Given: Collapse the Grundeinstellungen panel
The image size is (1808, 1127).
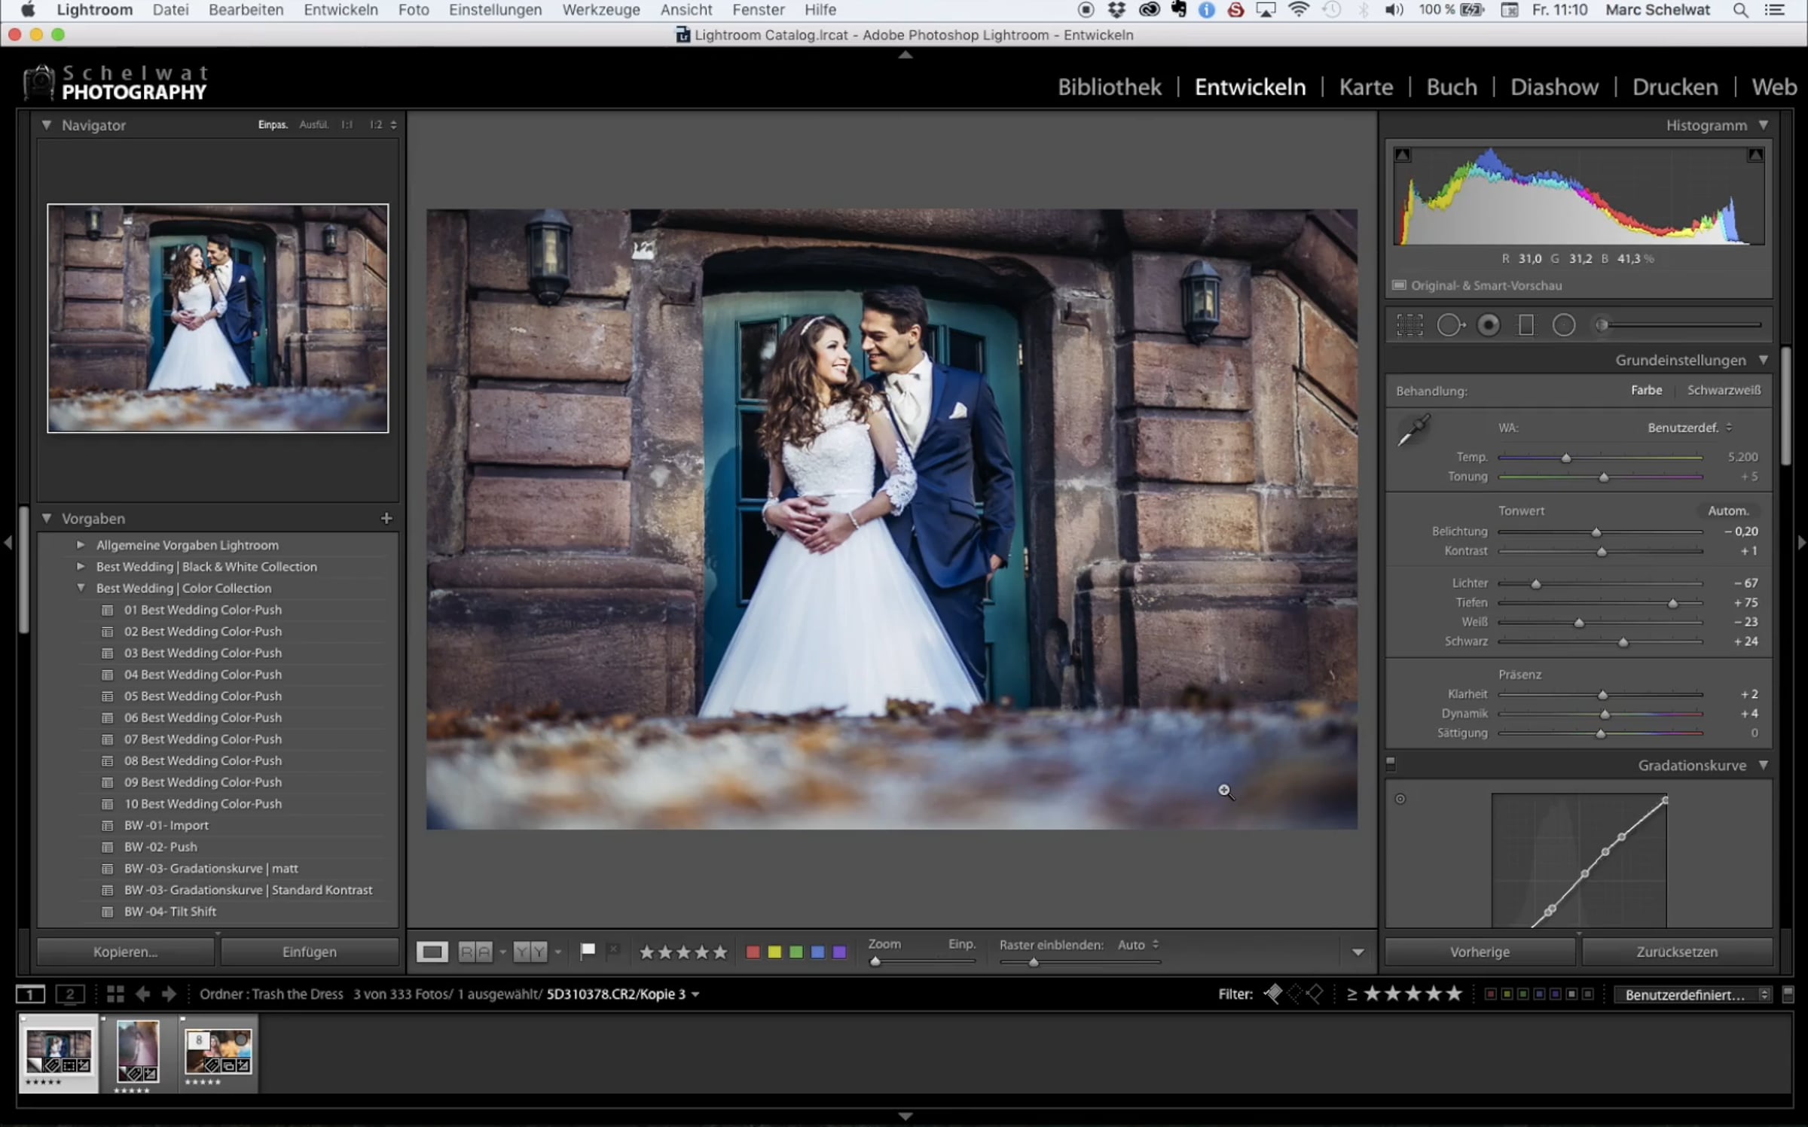Looking at the screenshot, I should (1763, 360).
